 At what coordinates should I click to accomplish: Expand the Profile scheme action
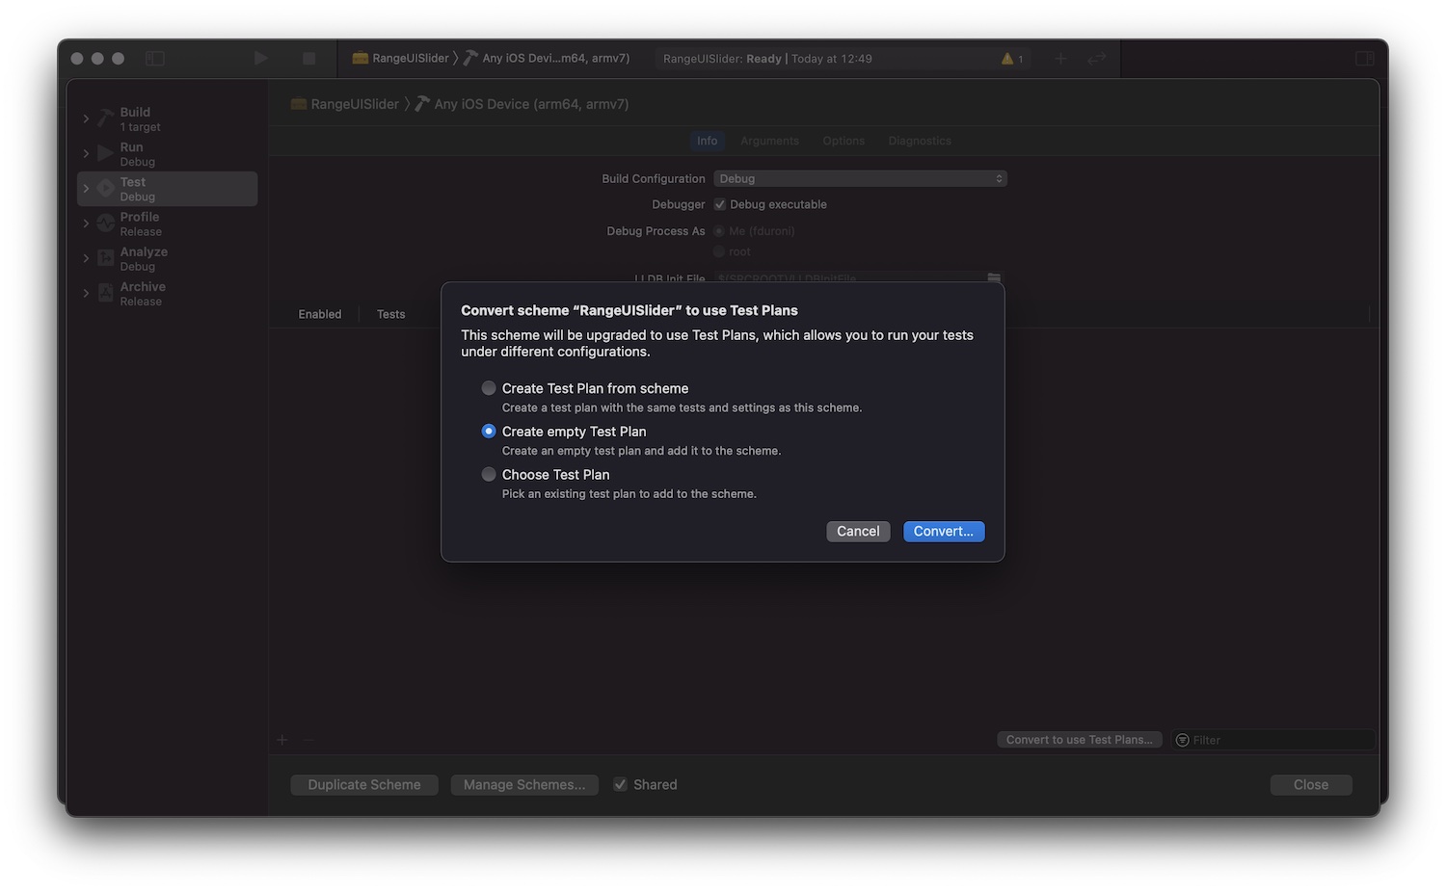[86, 223]
